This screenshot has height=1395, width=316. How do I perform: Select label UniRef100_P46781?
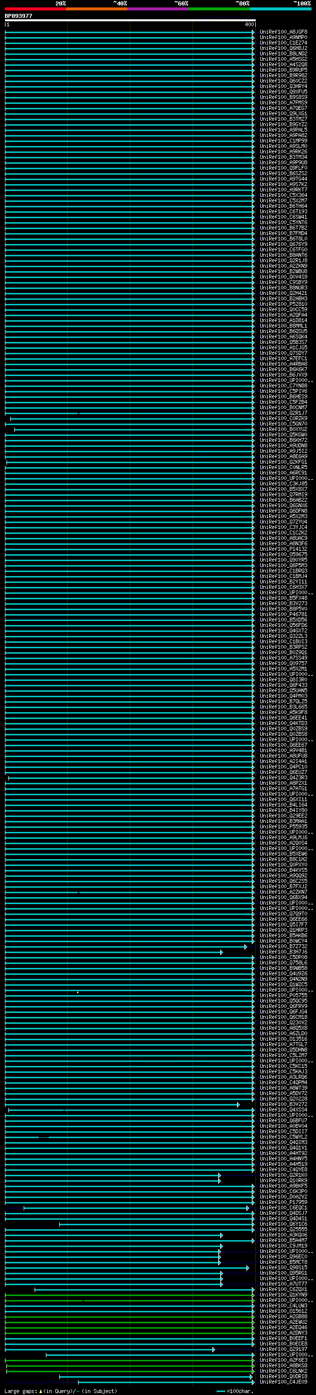pos(283,614)
